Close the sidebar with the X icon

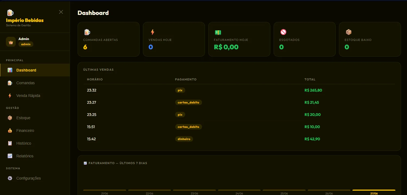(61, 12)
